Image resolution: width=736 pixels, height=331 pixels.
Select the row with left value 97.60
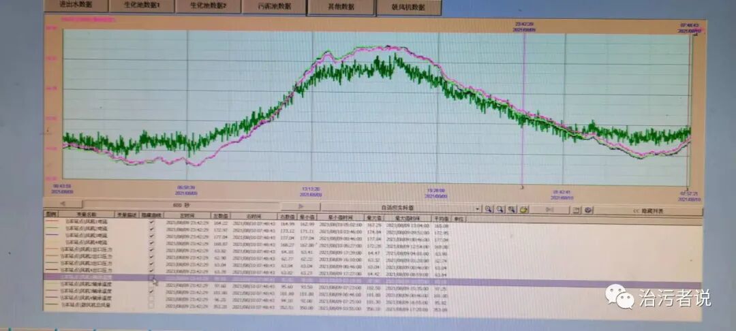pos(373,285)
